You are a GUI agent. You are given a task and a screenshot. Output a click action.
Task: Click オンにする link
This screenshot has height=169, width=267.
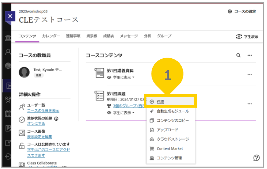point(36,124)
